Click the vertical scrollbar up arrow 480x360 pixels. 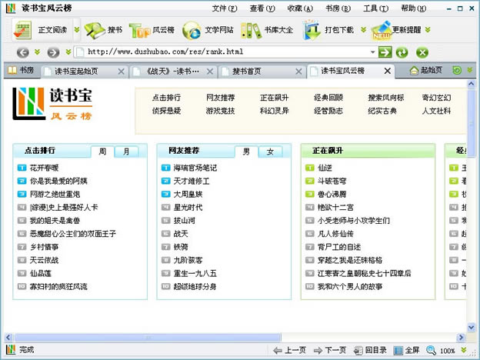pyautogui.click(x=471, y=84)
